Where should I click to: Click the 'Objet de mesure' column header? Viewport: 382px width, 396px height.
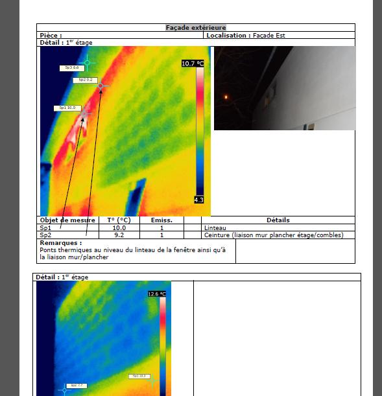[x=67, y=220]
